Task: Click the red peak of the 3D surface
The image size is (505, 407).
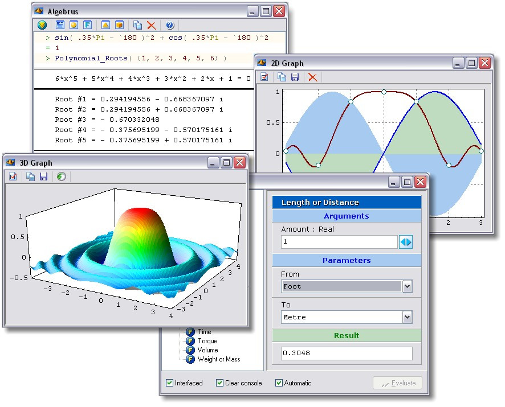Action: [x=139, y=213]
